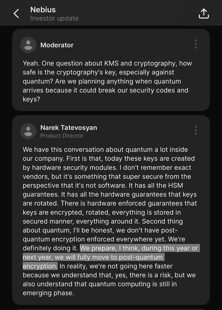Tap the word 'keys?' ending Moderator's question
The width and height of the screenshot is (222, 310).
pyautogui.click(x=31, y=99)
